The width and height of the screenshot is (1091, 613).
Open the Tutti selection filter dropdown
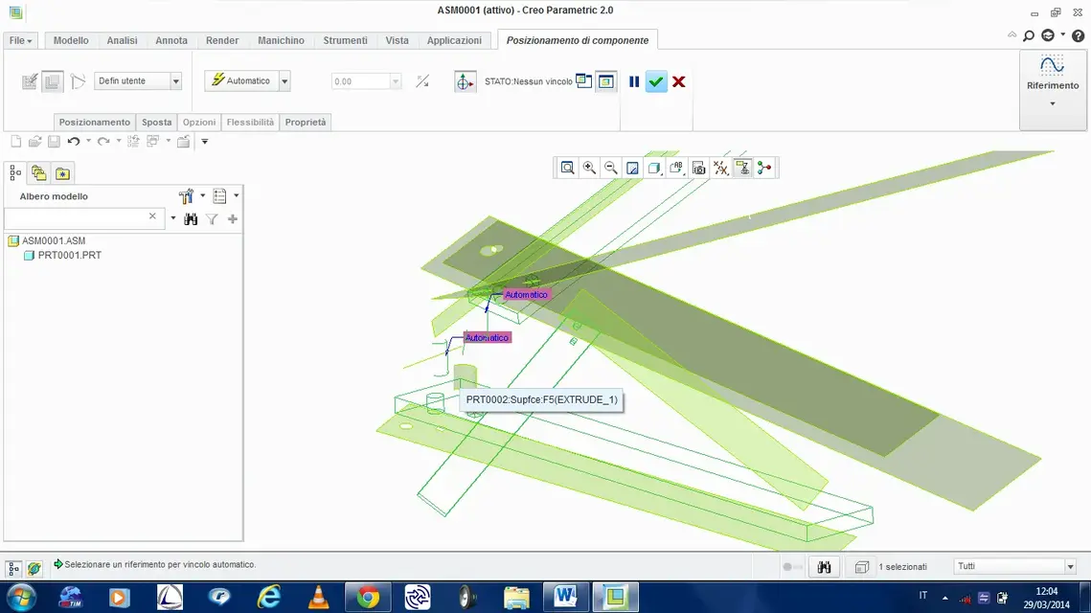pos(1071,567)
